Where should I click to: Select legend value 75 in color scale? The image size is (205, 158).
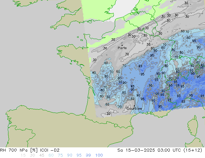coord(60,155)
